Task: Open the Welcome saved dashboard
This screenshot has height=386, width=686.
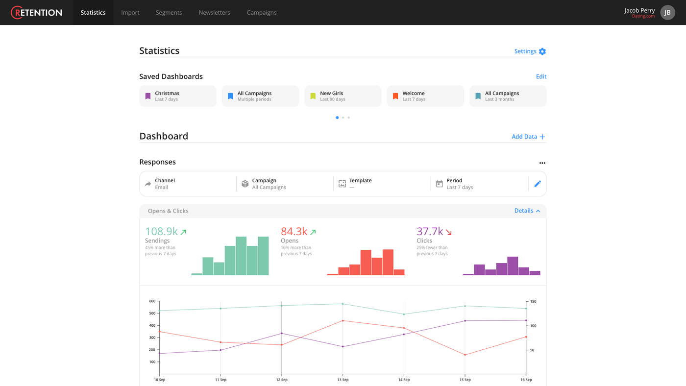Action: [x=425, y=96]
